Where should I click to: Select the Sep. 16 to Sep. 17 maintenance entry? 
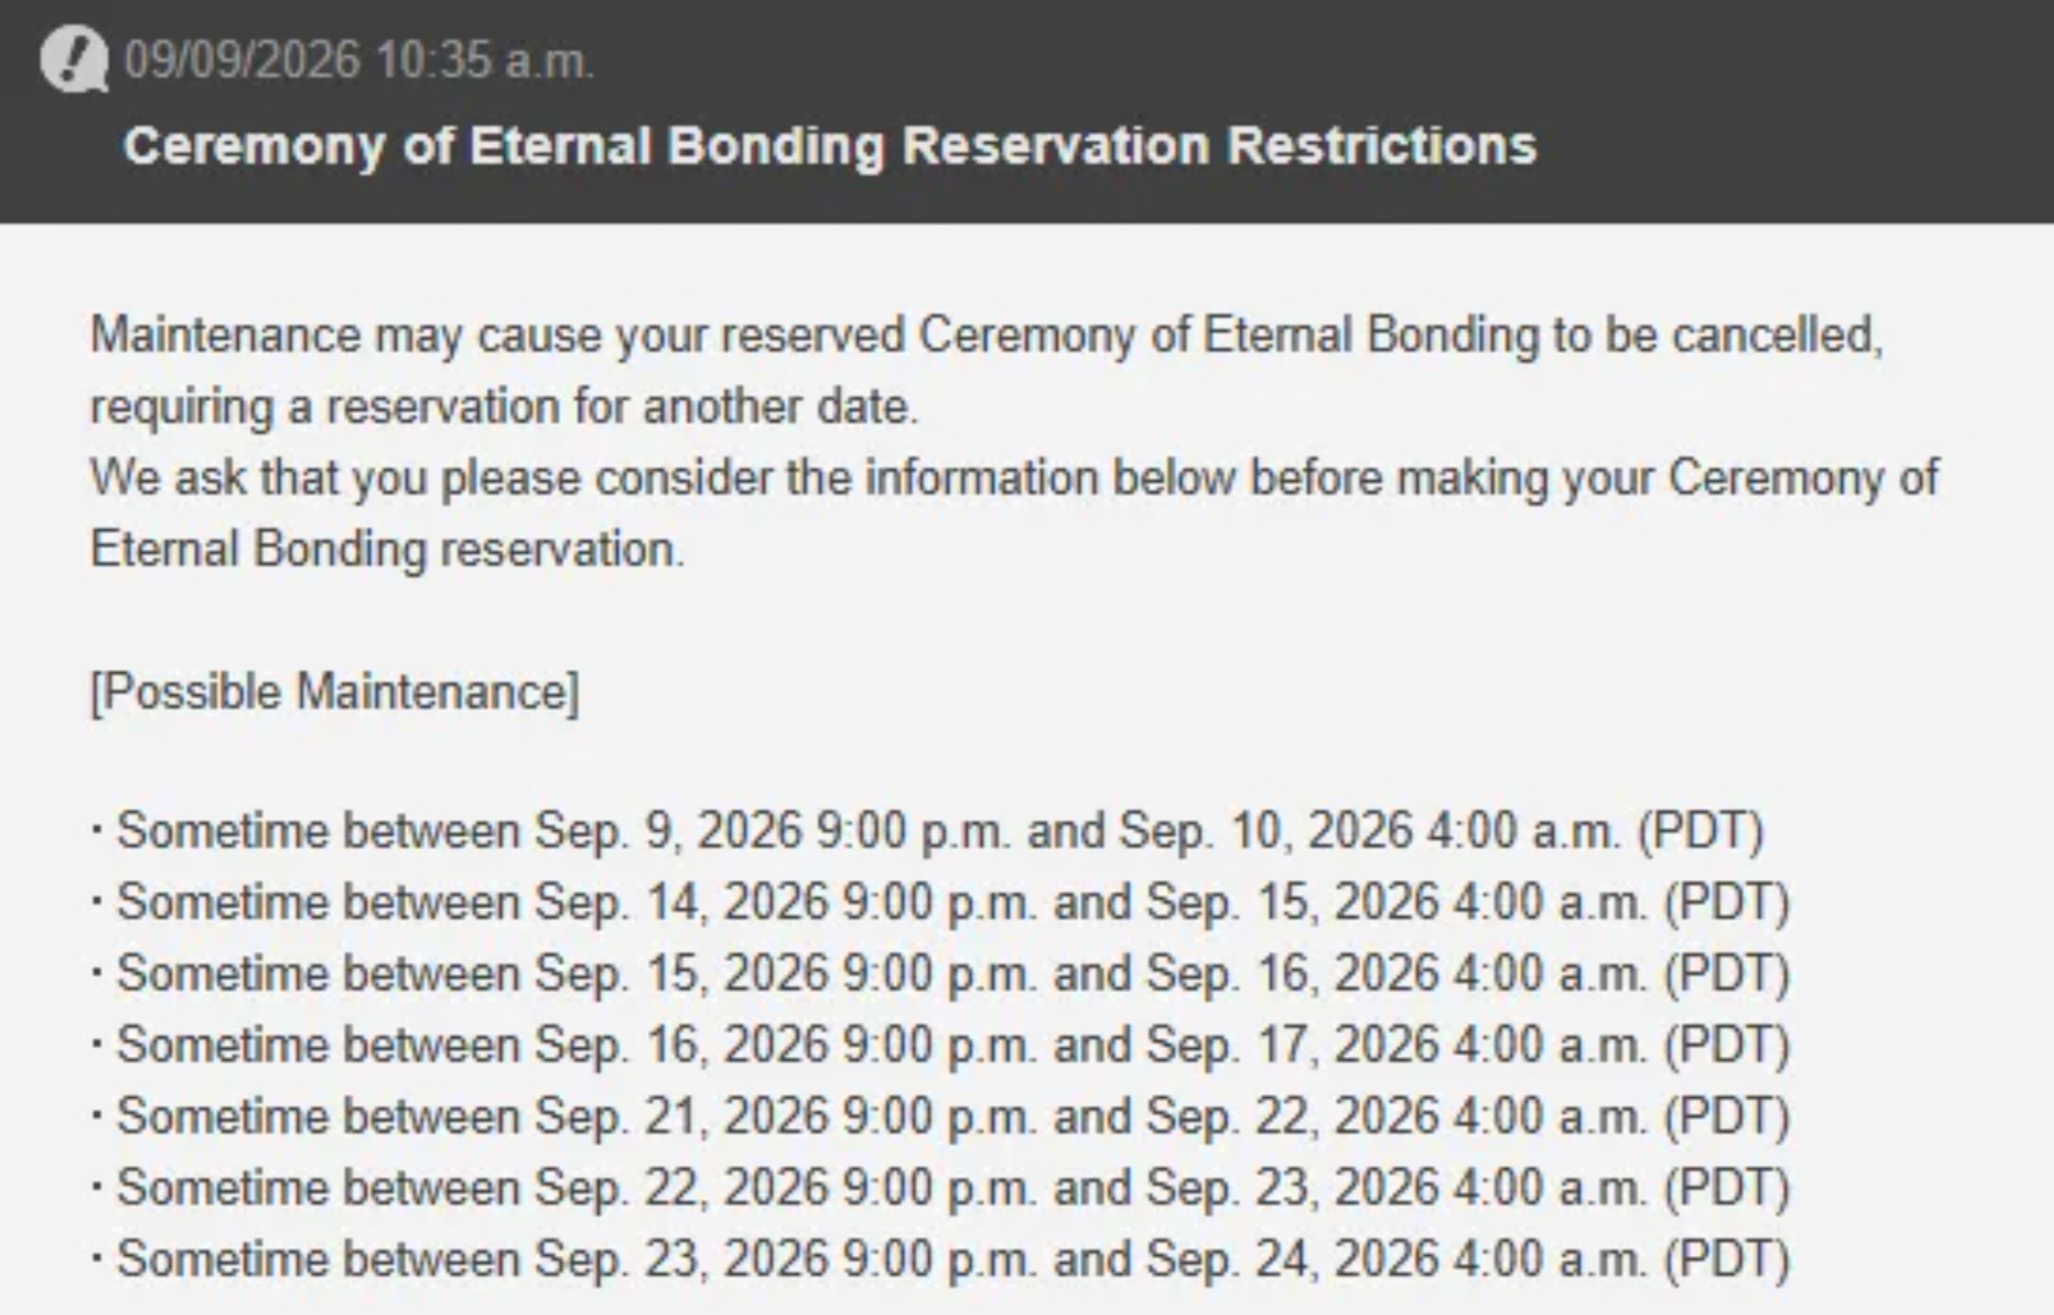(940, 1045)
